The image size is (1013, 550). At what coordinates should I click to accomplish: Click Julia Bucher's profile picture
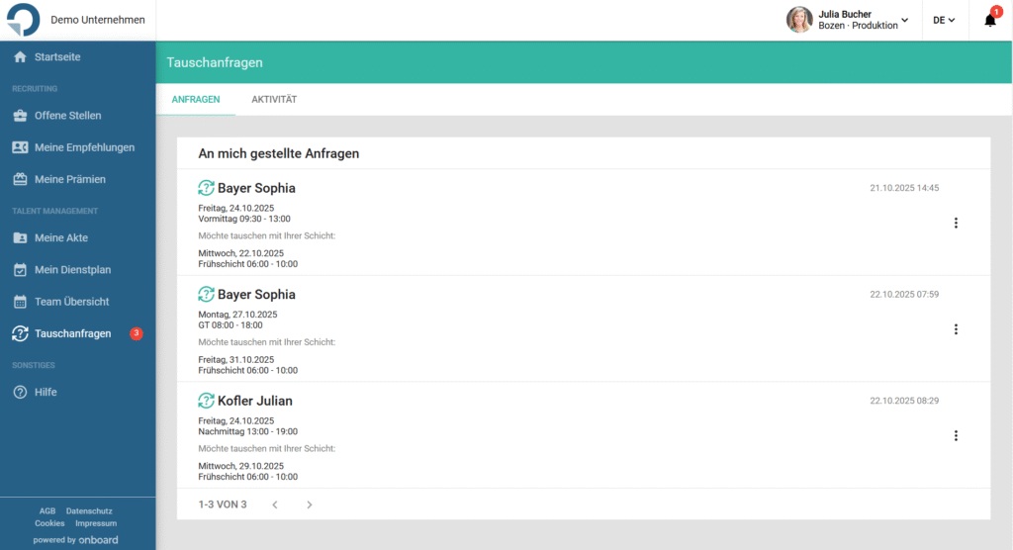click(x=799, y=20)
